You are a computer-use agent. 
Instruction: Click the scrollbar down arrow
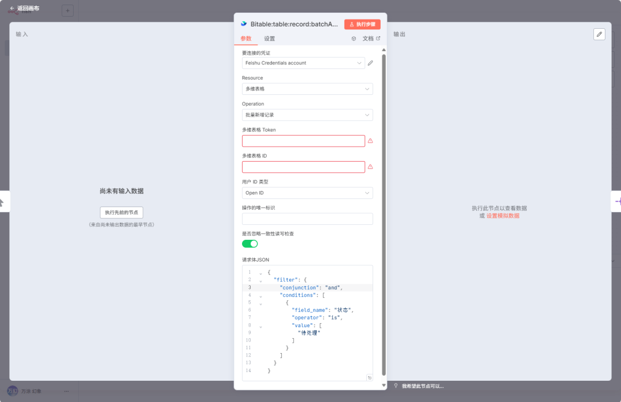click(384, 385)
